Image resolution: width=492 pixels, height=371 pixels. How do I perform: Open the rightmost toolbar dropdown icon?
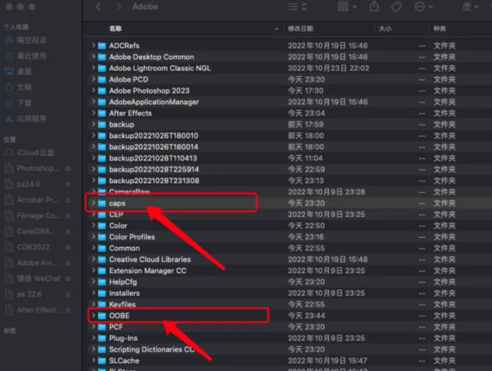coord(470,7)
